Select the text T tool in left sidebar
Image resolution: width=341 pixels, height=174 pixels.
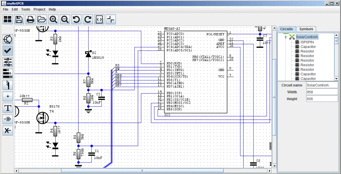click(8, 108)
